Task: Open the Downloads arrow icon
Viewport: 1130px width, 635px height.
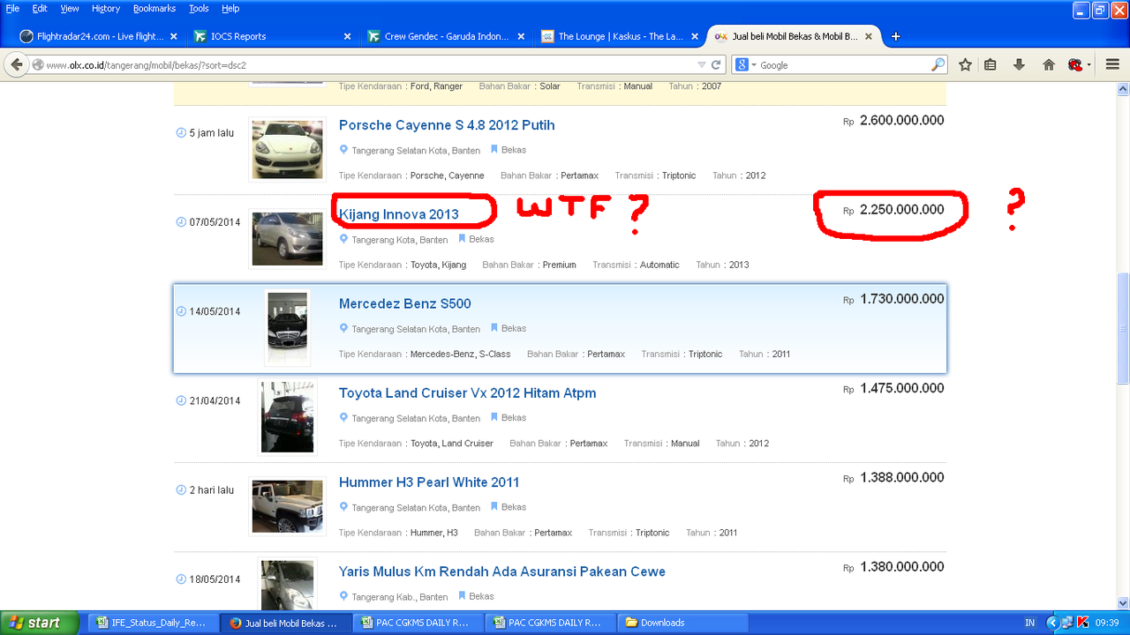Action: pos(1019,64)
